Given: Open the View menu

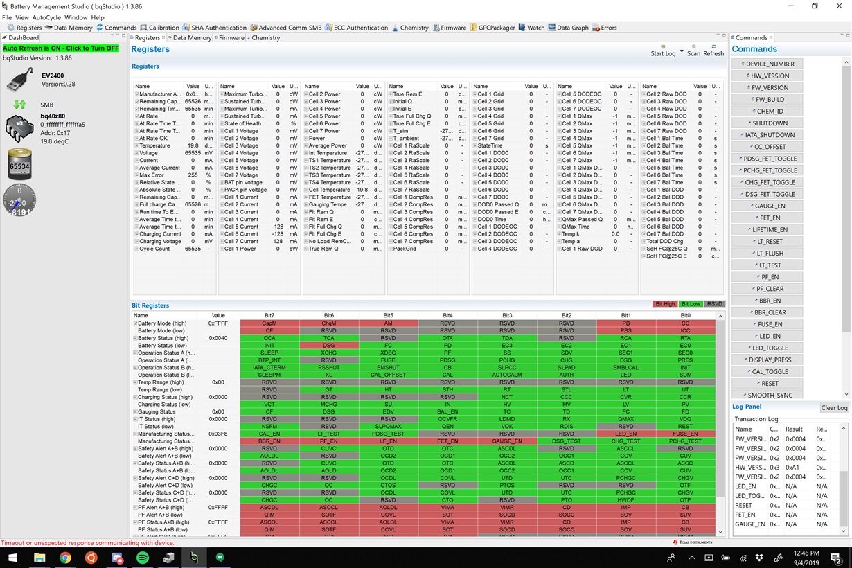Looking at the screenshot, I should (22, 17).
